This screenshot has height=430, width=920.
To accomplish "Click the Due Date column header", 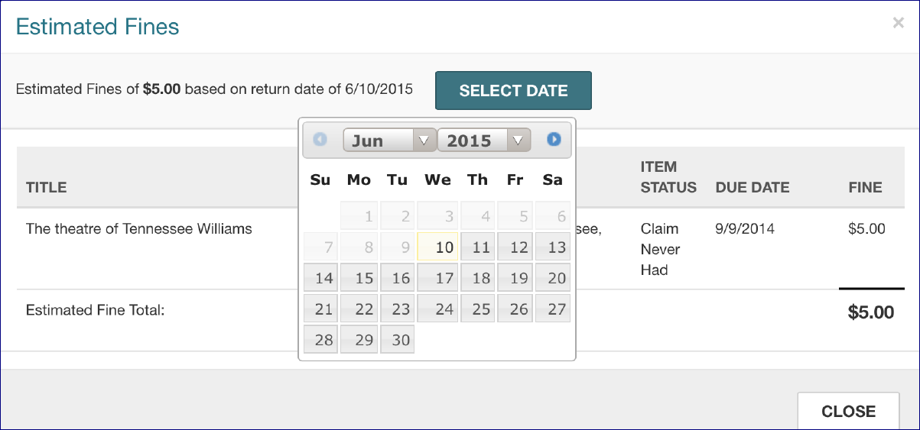I will 752,187.
